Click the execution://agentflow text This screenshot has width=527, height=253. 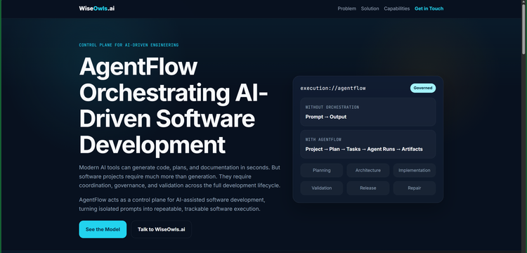(333, 89)
